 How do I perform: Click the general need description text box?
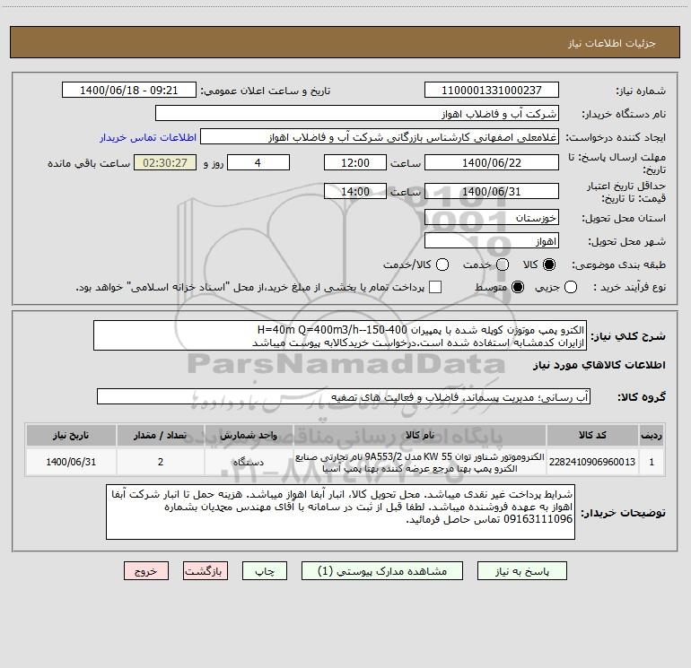340,335
